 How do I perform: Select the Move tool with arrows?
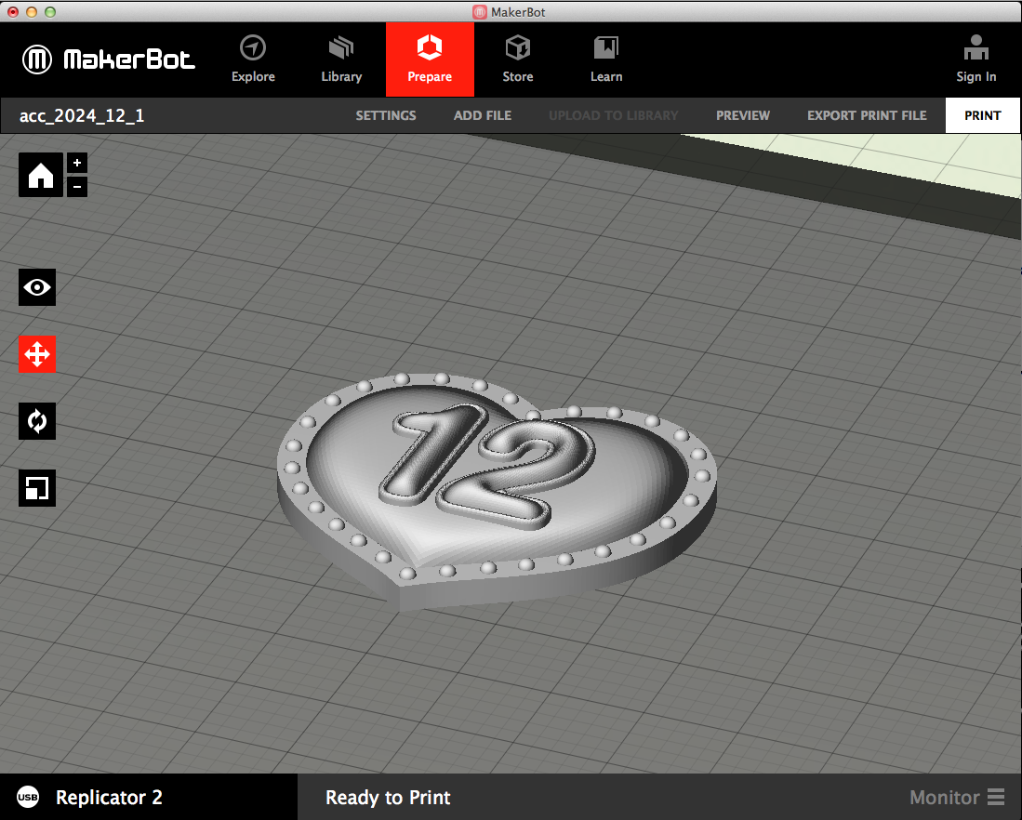pos(37,354)
